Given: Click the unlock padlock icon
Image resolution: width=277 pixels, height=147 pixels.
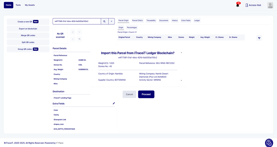Looking at the screenshot, I should [x=73, y=32].
